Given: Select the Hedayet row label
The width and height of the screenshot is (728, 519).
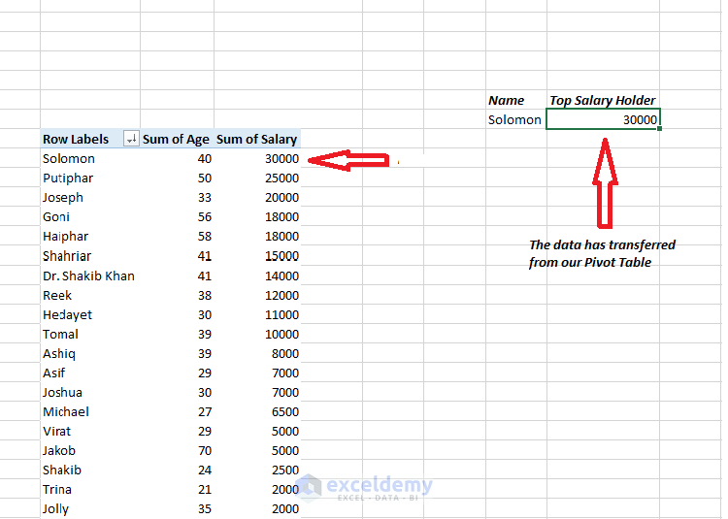Looking at the screenshot, I should 67,315.
